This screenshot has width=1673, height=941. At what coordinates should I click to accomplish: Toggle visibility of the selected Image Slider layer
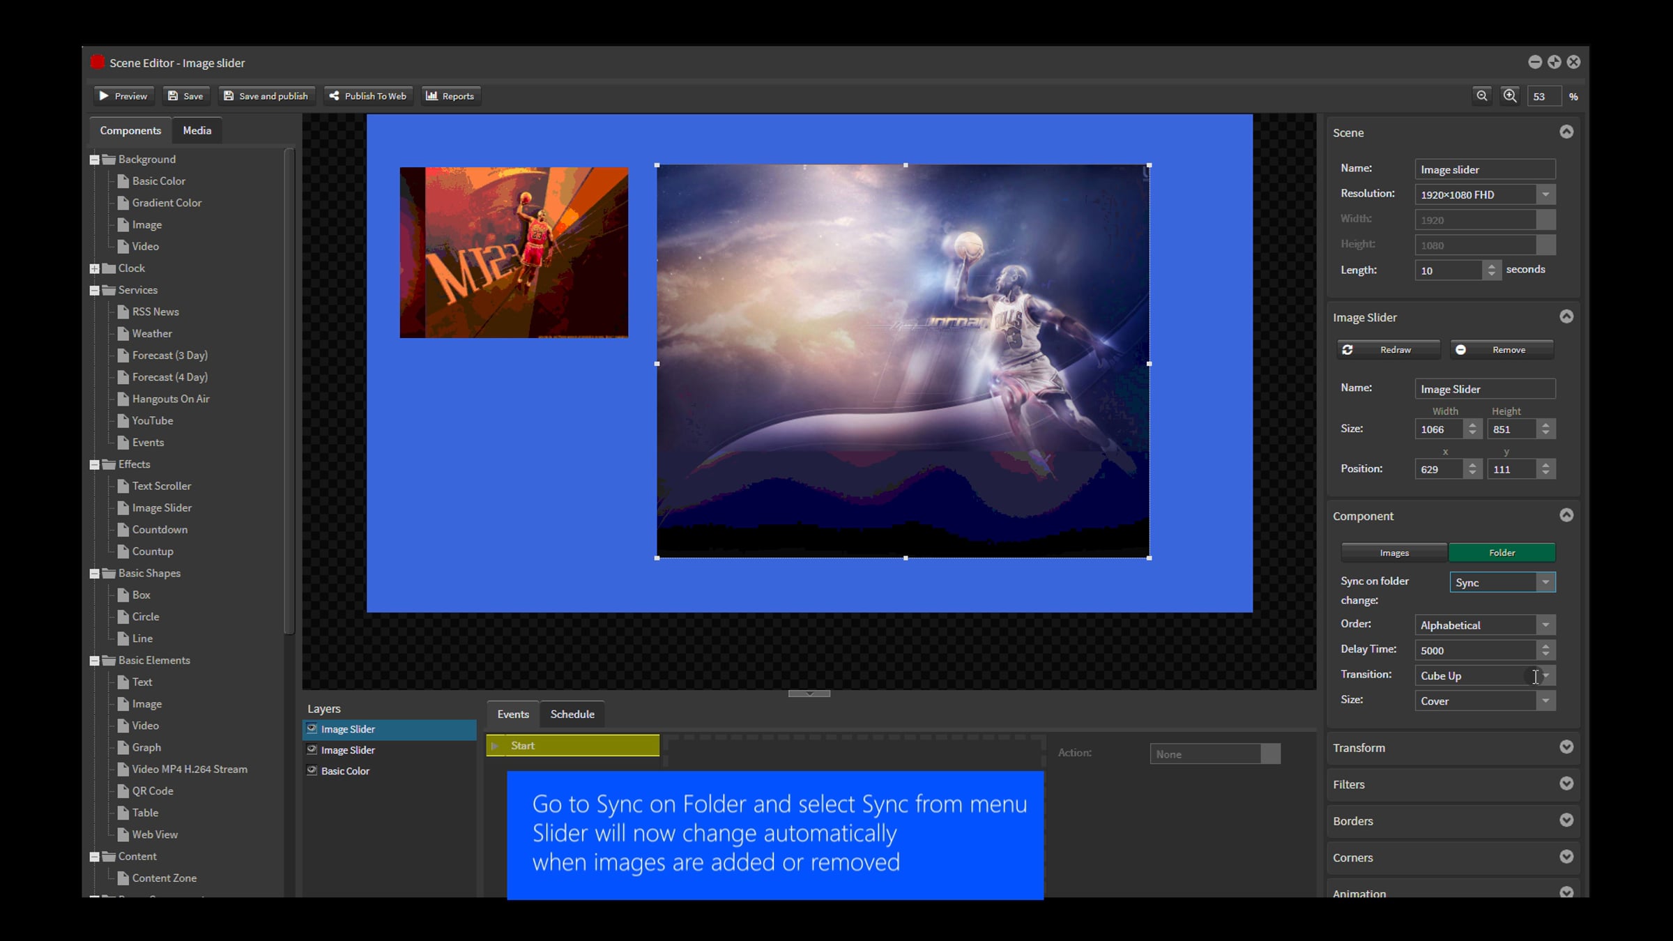point(312,729)
